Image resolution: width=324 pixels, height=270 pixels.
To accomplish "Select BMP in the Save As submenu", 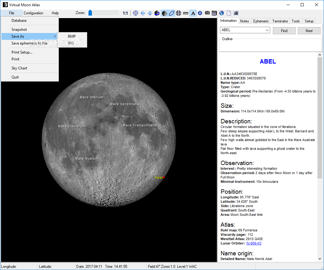I will point(72,36).
